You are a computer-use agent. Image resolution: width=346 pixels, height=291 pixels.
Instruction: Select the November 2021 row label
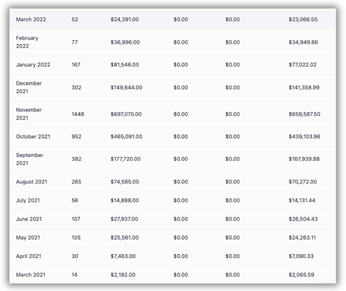pos(29,114)
